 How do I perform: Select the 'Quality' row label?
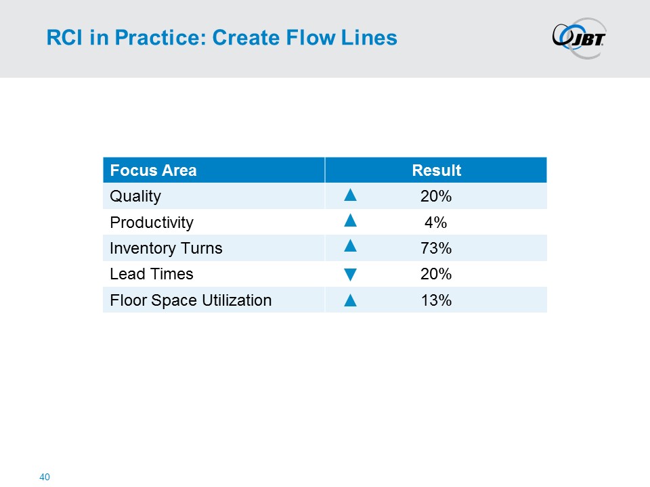(x=135, y=196)
